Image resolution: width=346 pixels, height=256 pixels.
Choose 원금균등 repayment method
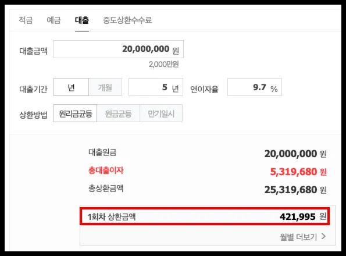click(118, 113)
